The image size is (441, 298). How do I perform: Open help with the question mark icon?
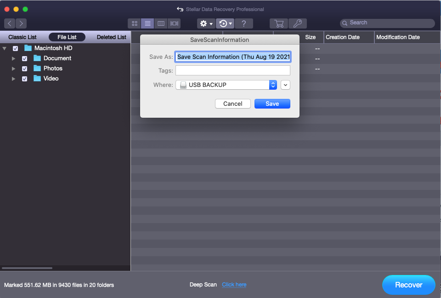click(x=244, y=23)
